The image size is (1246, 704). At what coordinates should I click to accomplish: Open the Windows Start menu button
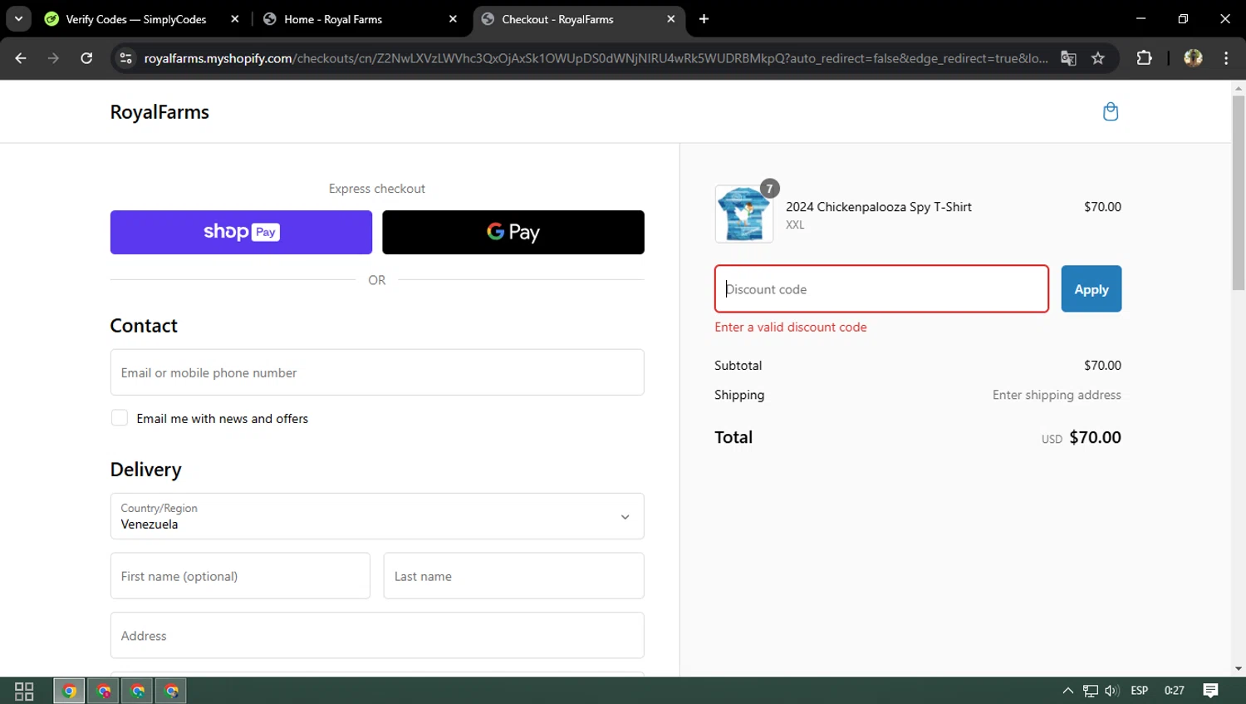pyautogui.click(x=24, y=691)
